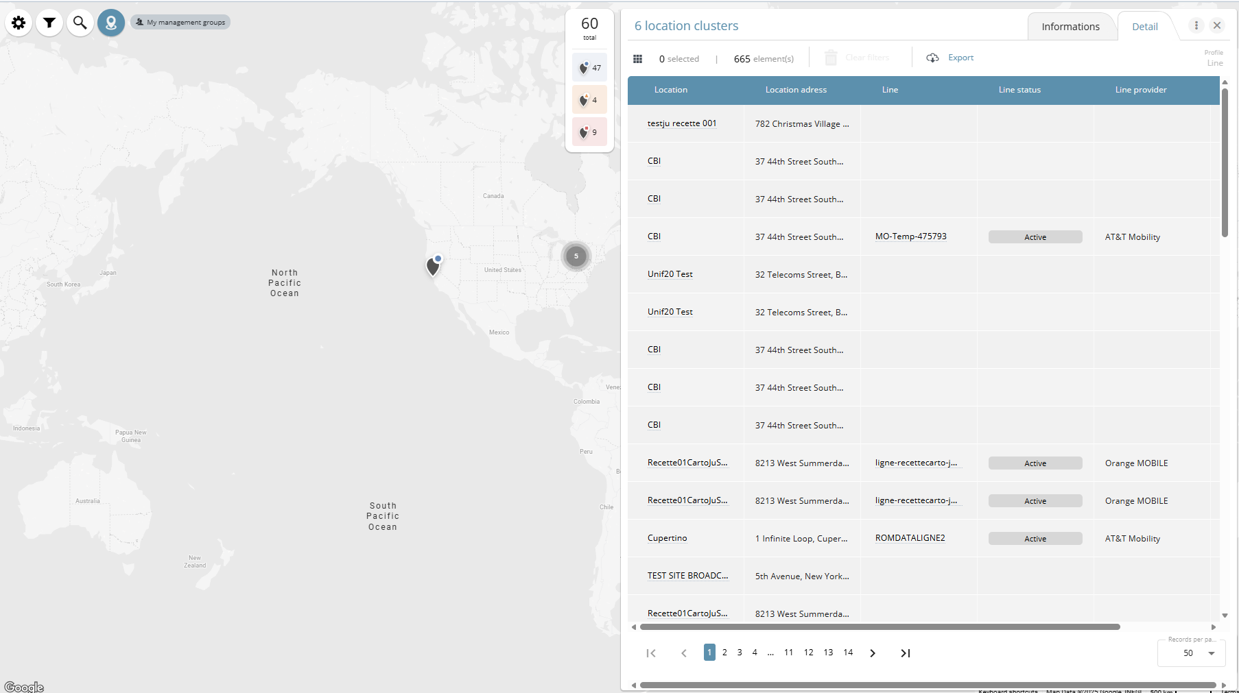The image size is (1239, 693).
Task: Click the black location pin on the map
Action: [x=433, y=267]
